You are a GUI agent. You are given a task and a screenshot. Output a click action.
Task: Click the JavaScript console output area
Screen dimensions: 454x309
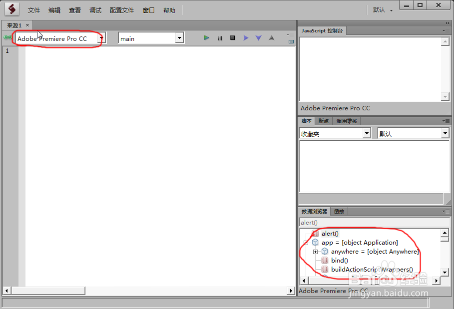click(x=370, y=69)
